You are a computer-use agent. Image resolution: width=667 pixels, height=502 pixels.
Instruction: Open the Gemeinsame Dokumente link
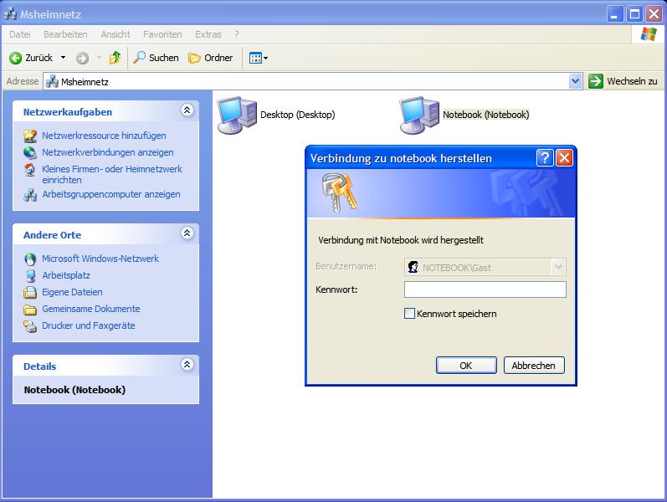(91, 309)
